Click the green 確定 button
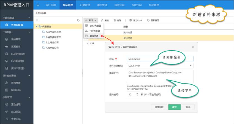This screenshot has height=124, width=234. 175,107
